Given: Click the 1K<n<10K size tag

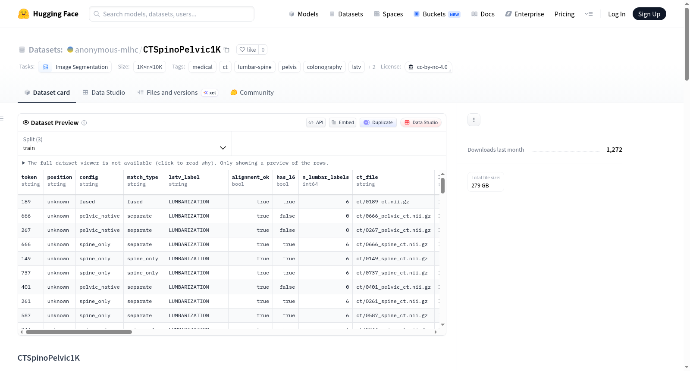Looking at the screenshot, I should click(x=150, y=67).
